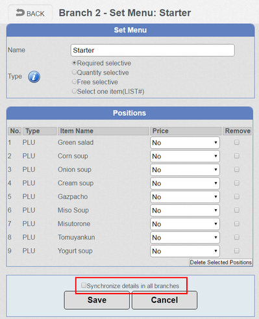Pick Select one item(LIST#) type

click(74, 91)
